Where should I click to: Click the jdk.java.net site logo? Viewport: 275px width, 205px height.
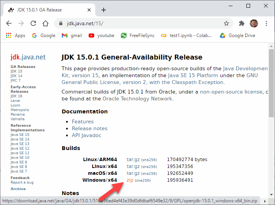coord(28,57)
